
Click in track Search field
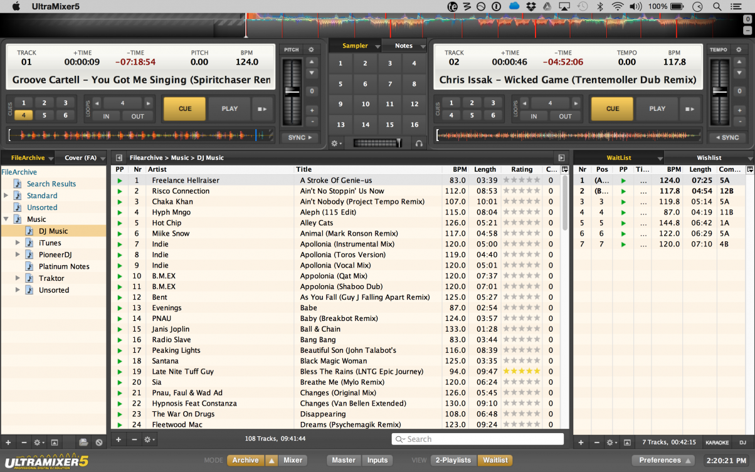[478, 439]
